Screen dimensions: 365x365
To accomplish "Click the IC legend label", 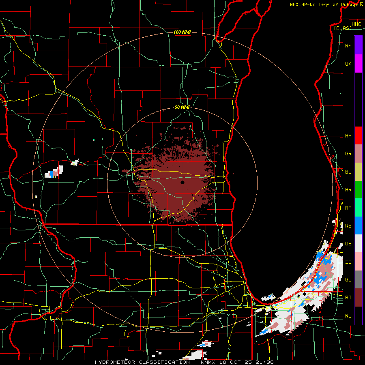I will (x=348, y=262).
